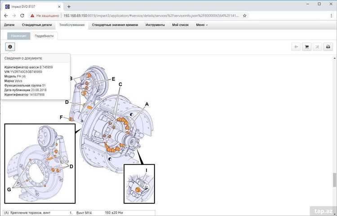Click the Идентификатор шасси line
Screen dimensions: 337x216
28,67
